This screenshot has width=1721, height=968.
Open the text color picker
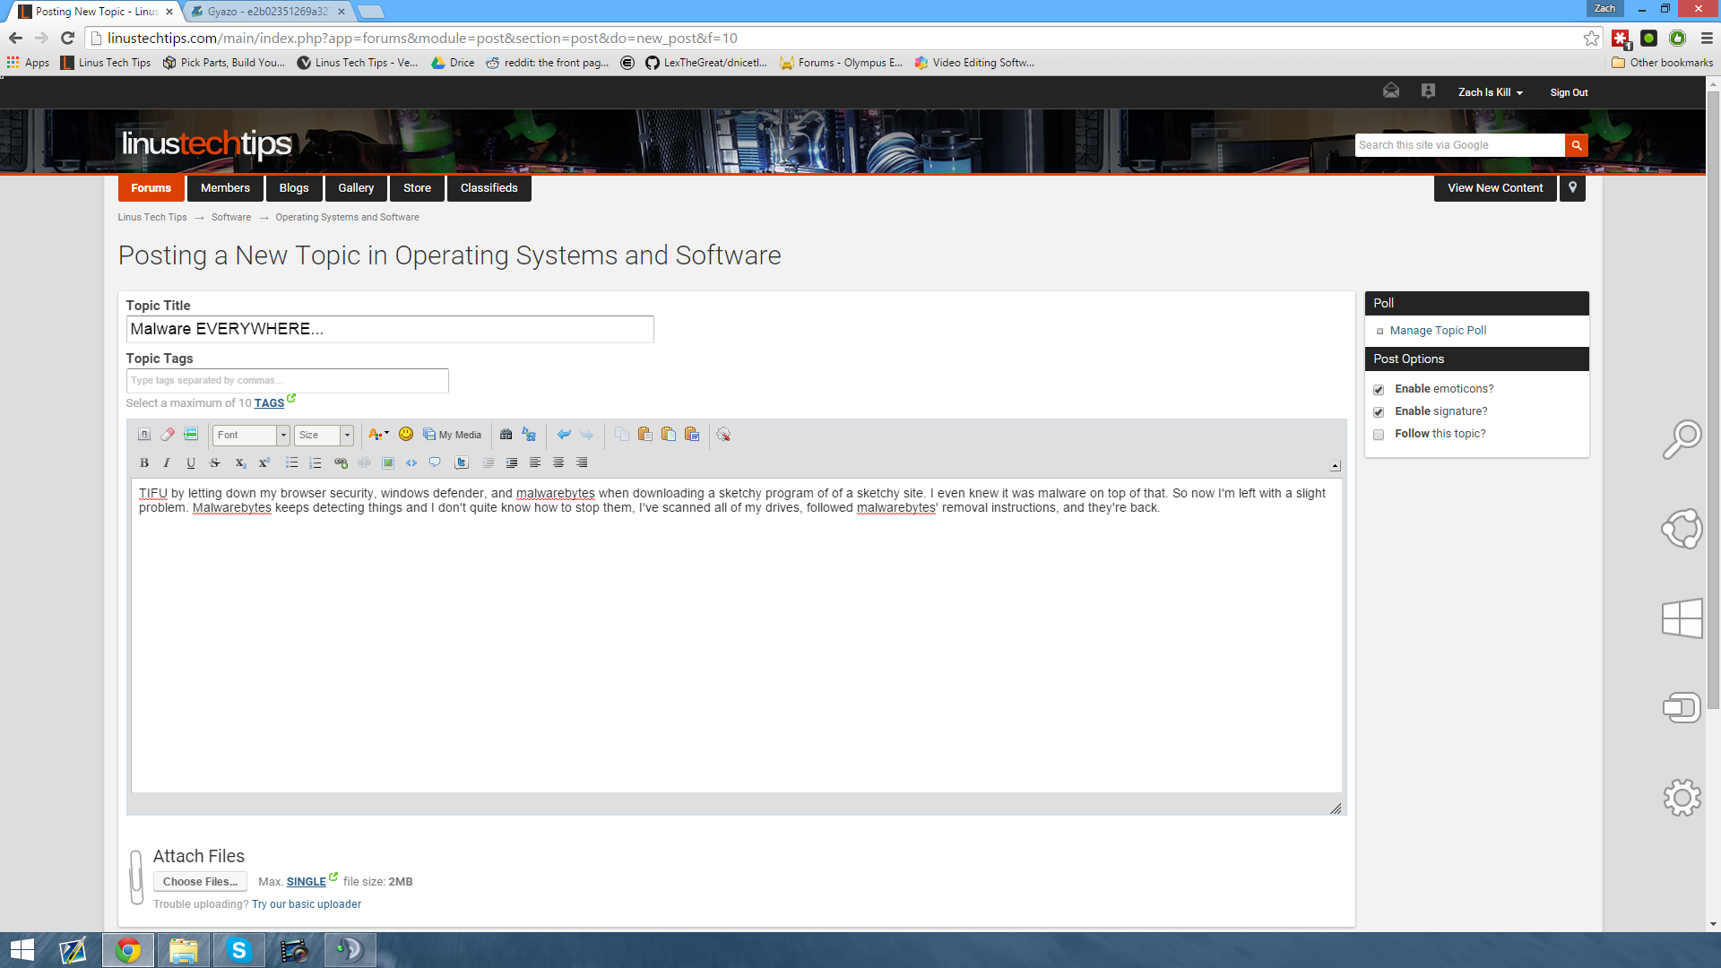pyautogui.click(x=378, y=435)
